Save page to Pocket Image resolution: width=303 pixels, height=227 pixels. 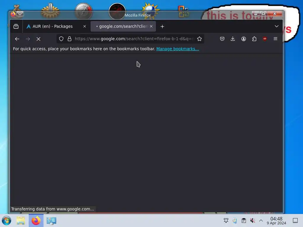point(222,39)
